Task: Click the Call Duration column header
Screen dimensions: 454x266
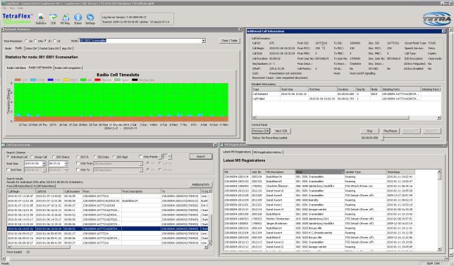Action: [73, 191]
